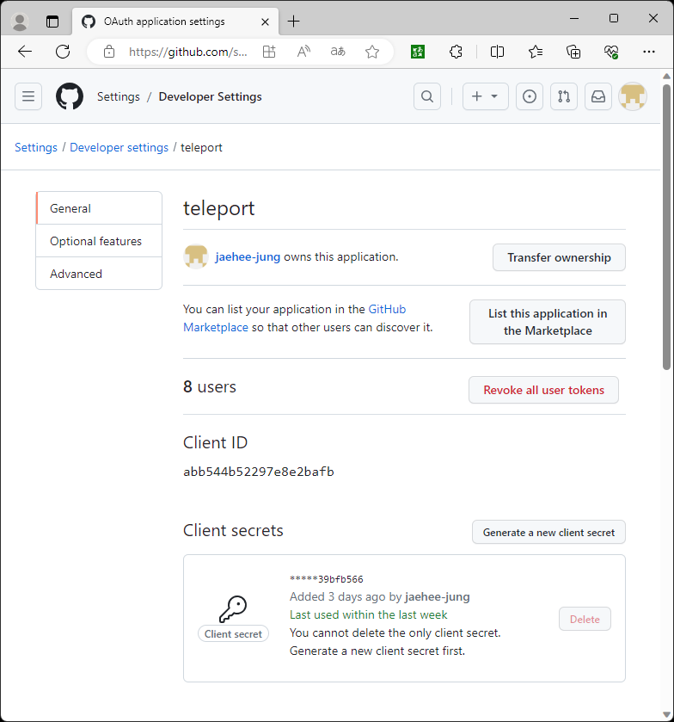674x722 pixels.
Task: Click Revoke all user tokens button
Action: pos(543,390)
